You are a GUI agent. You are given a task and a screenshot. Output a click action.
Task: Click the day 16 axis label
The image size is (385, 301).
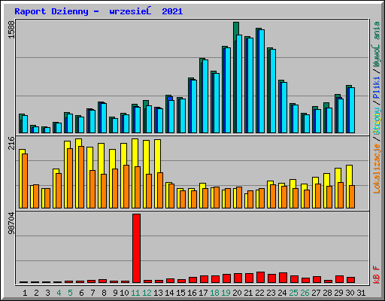pos(192,293)
